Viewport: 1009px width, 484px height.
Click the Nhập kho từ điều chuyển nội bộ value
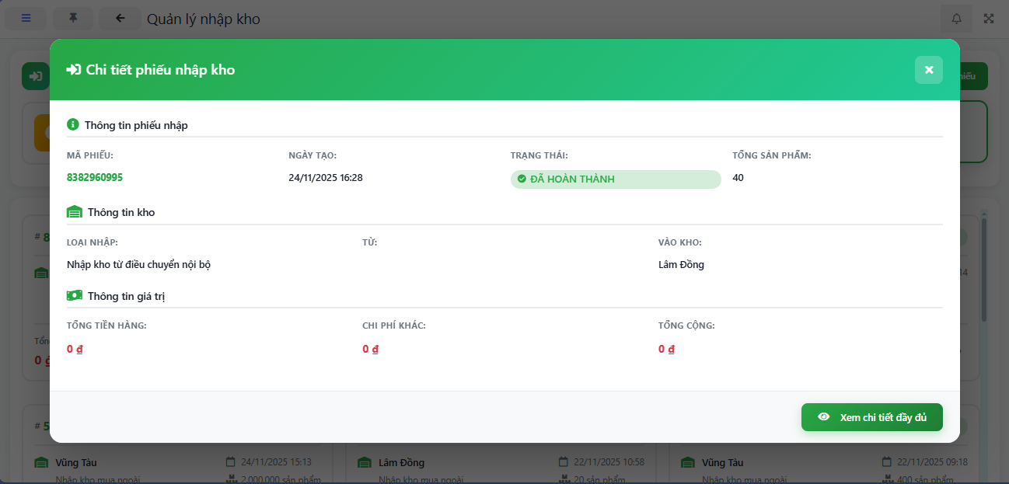tap(138, 264)
